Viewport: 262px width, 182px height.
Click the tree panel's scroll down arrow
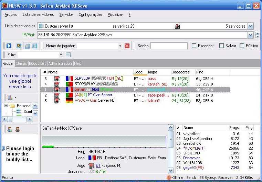[x=35, y=113]
